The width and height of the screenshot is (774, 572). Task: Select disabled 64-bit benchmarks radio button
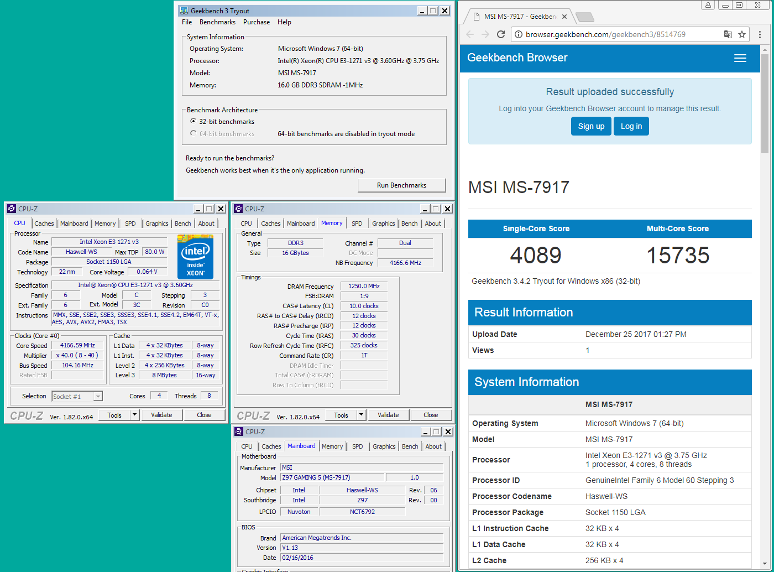tap(193, 133)
